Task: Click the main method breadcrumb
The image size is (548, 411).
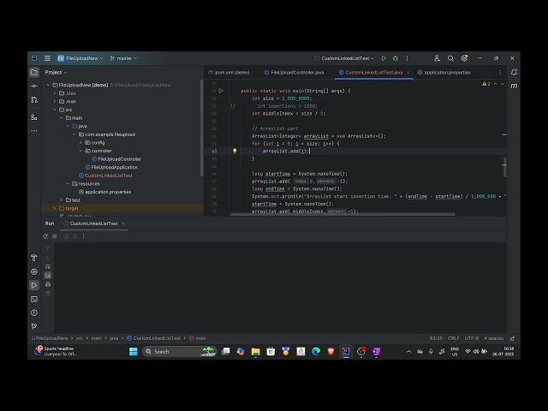Action: 198,338
